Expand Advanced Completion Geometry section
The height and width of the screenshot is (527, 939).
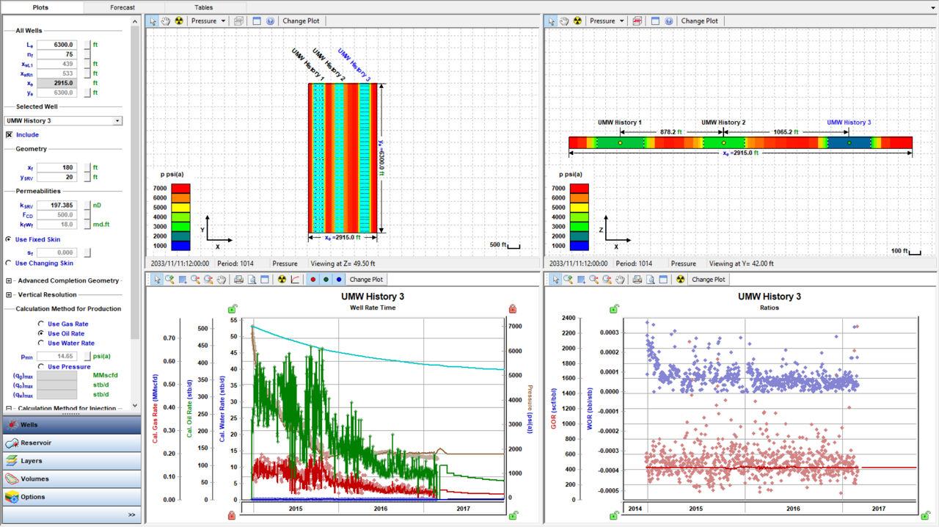click(x=9, y=280)
